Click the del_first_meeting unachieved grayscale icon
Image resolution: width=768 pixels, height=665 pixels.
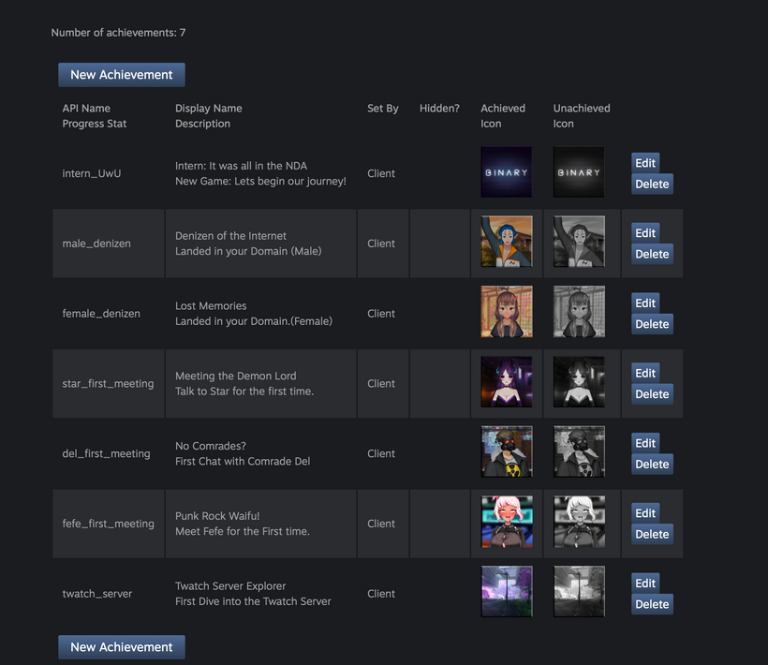[x=579, y=452]
